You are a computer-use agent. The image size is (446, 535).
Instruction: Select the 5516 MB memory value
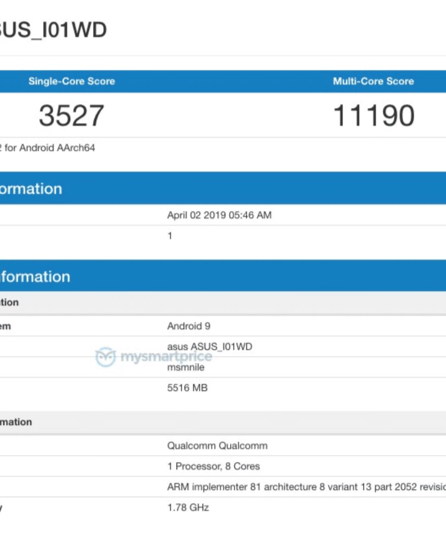(187, 388)
